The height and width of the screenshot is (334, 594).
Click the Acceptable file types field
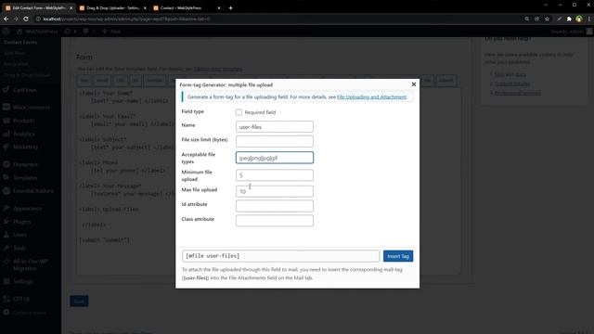coord(275,158)
